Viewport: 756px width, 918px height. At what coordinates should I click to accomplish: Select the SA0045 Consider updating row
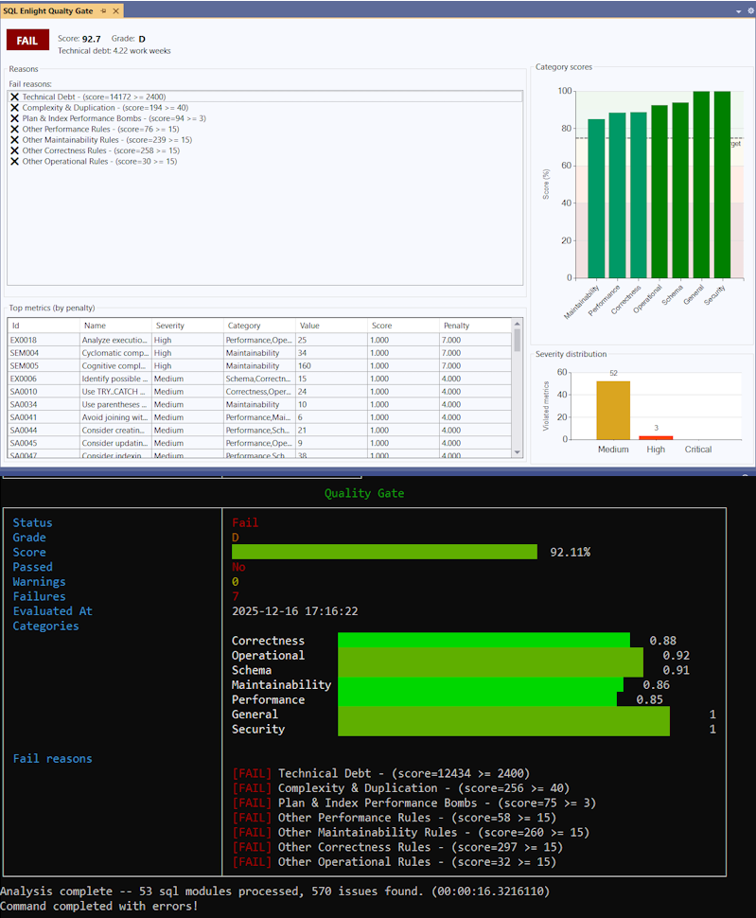tap(260, 443)
